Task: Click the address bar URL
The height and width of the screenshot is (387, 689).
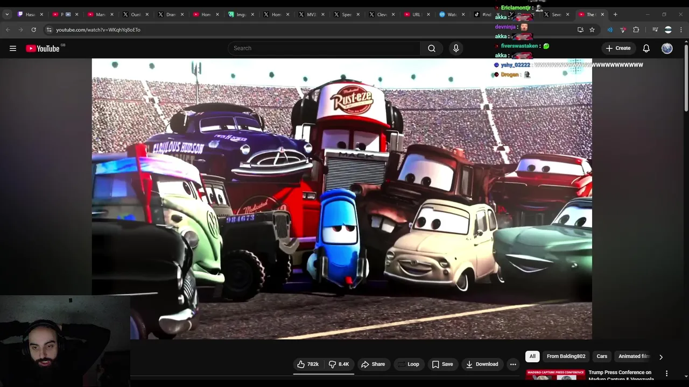Action: [x=98, y=30]
